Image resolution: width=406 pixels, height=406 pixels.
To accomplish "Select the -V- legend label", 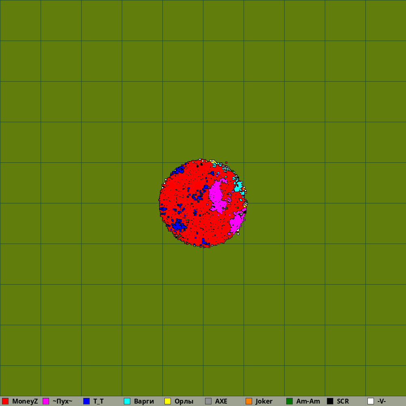I will (x=382, y=402).
